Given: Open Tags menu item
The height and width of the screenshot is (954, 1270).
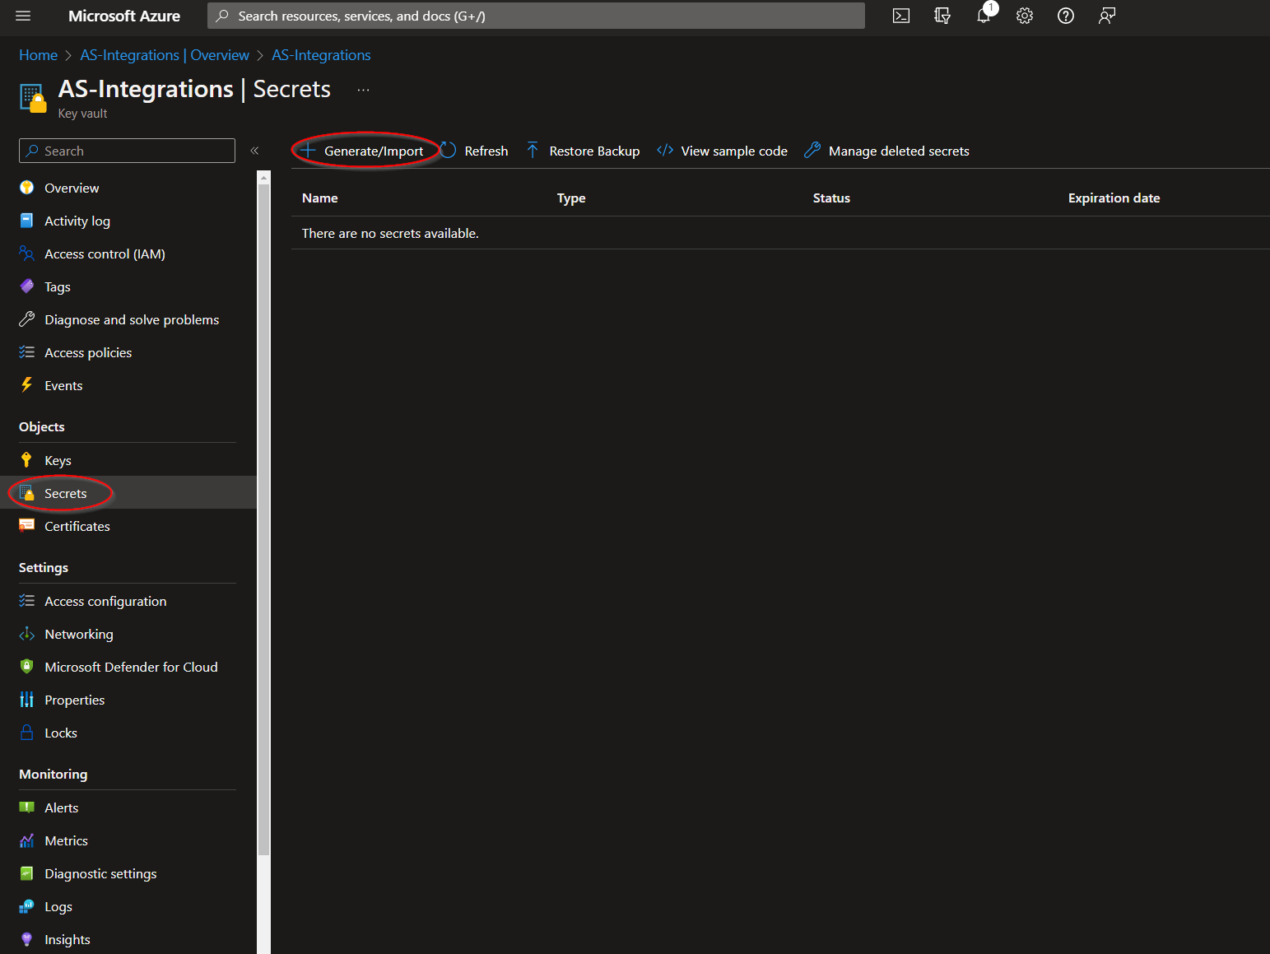Looking at the screenshot, I should coord(58,286).
